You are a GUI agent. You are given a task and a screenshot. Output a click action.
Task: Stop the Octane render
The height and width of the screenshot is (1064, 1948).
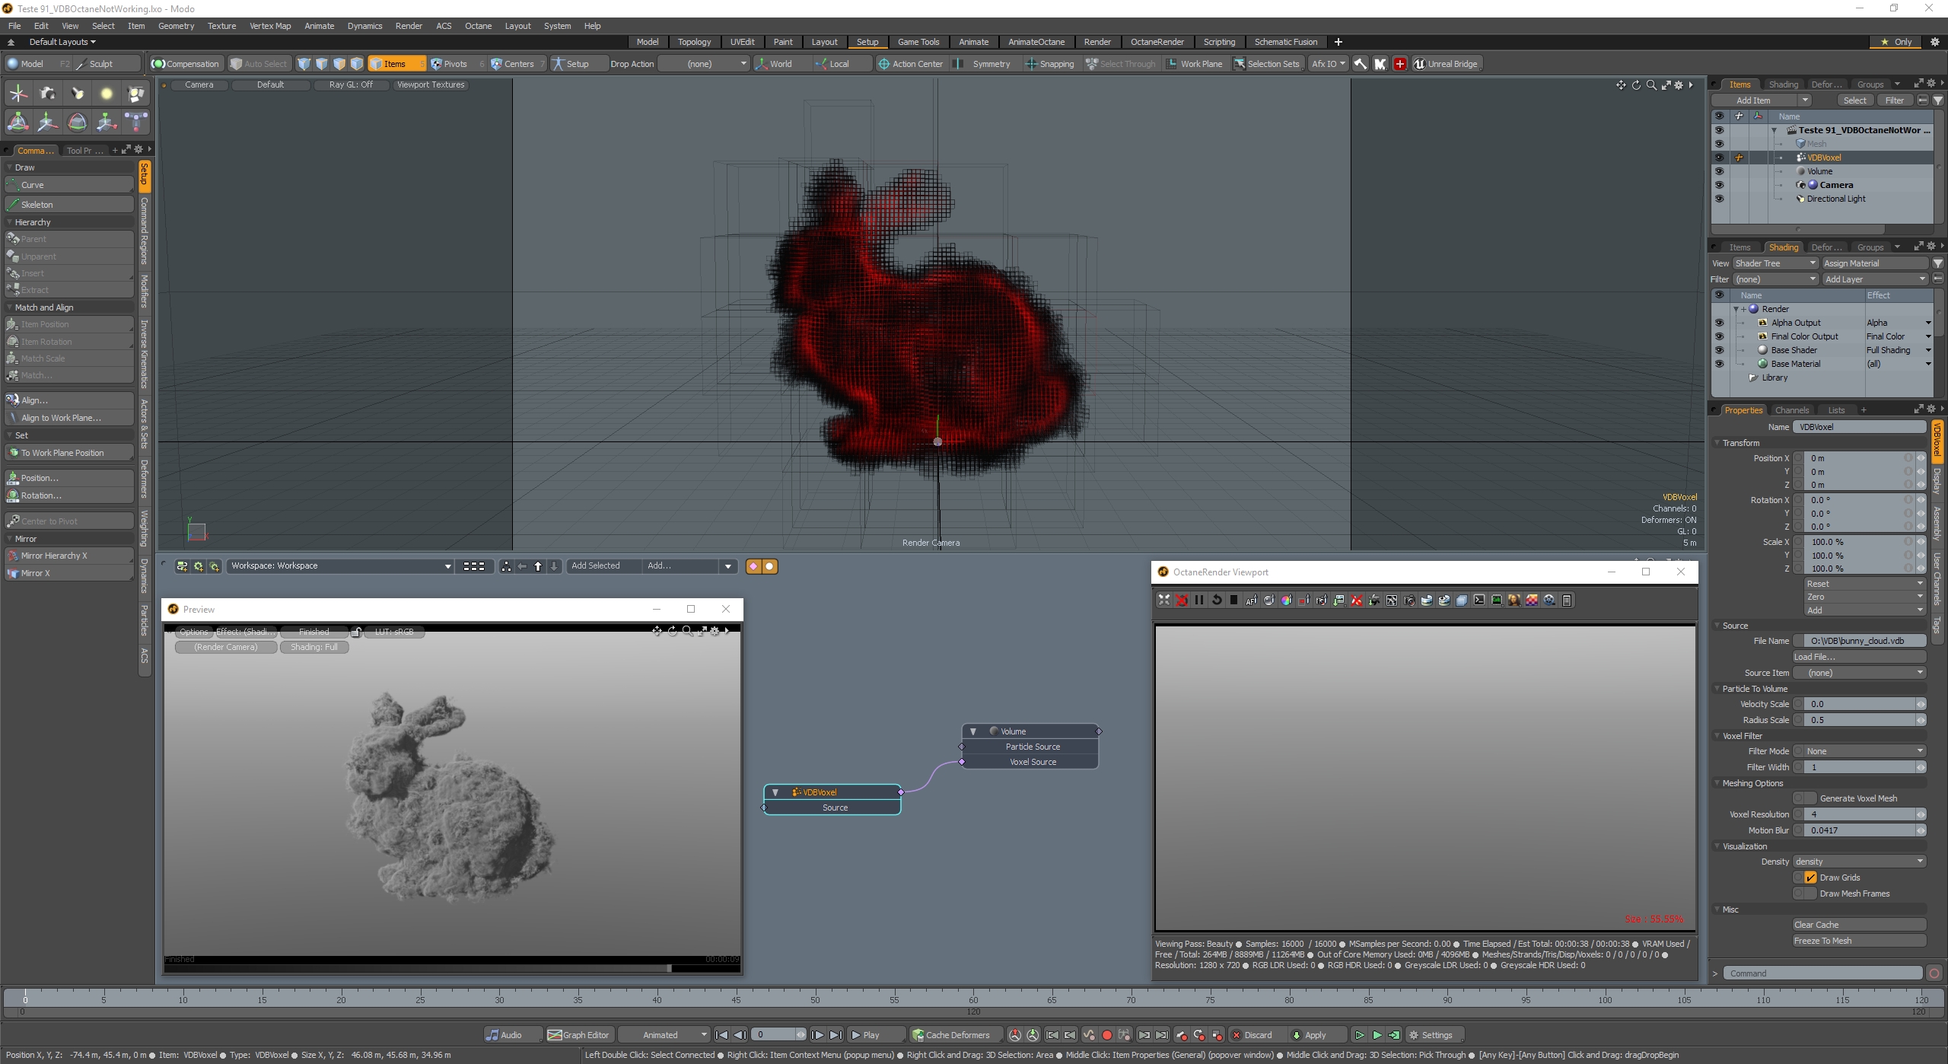click(1233, 600)
